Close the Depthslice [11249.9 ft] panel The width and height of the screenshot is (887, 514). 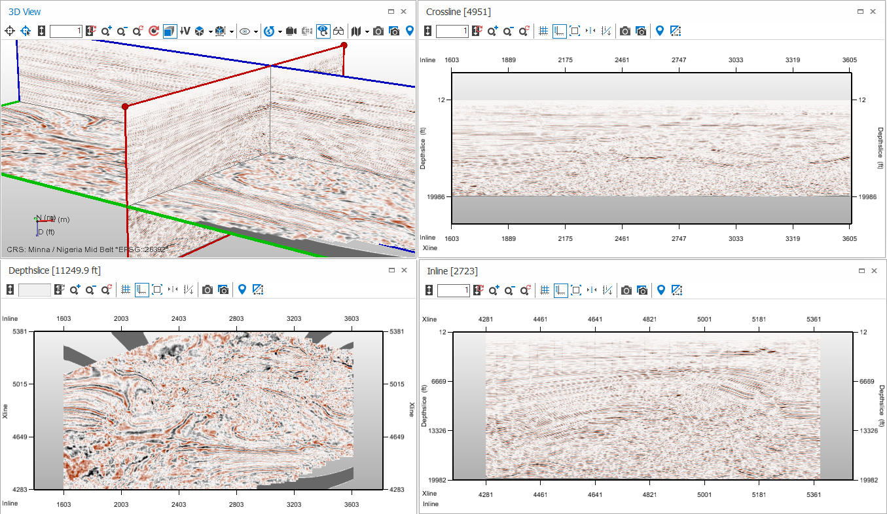(x=404, y=270)
